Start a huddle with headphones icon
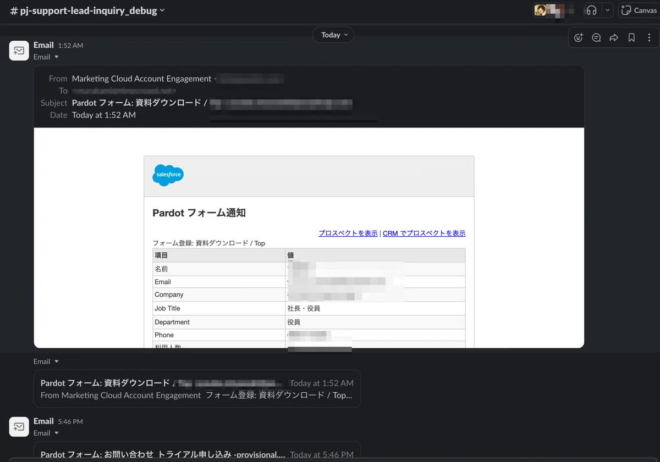This screenshot has width=660, height=462. pos(592,10)
